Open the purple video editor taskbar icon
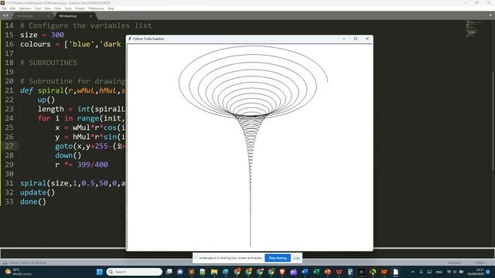 point(293,272)
